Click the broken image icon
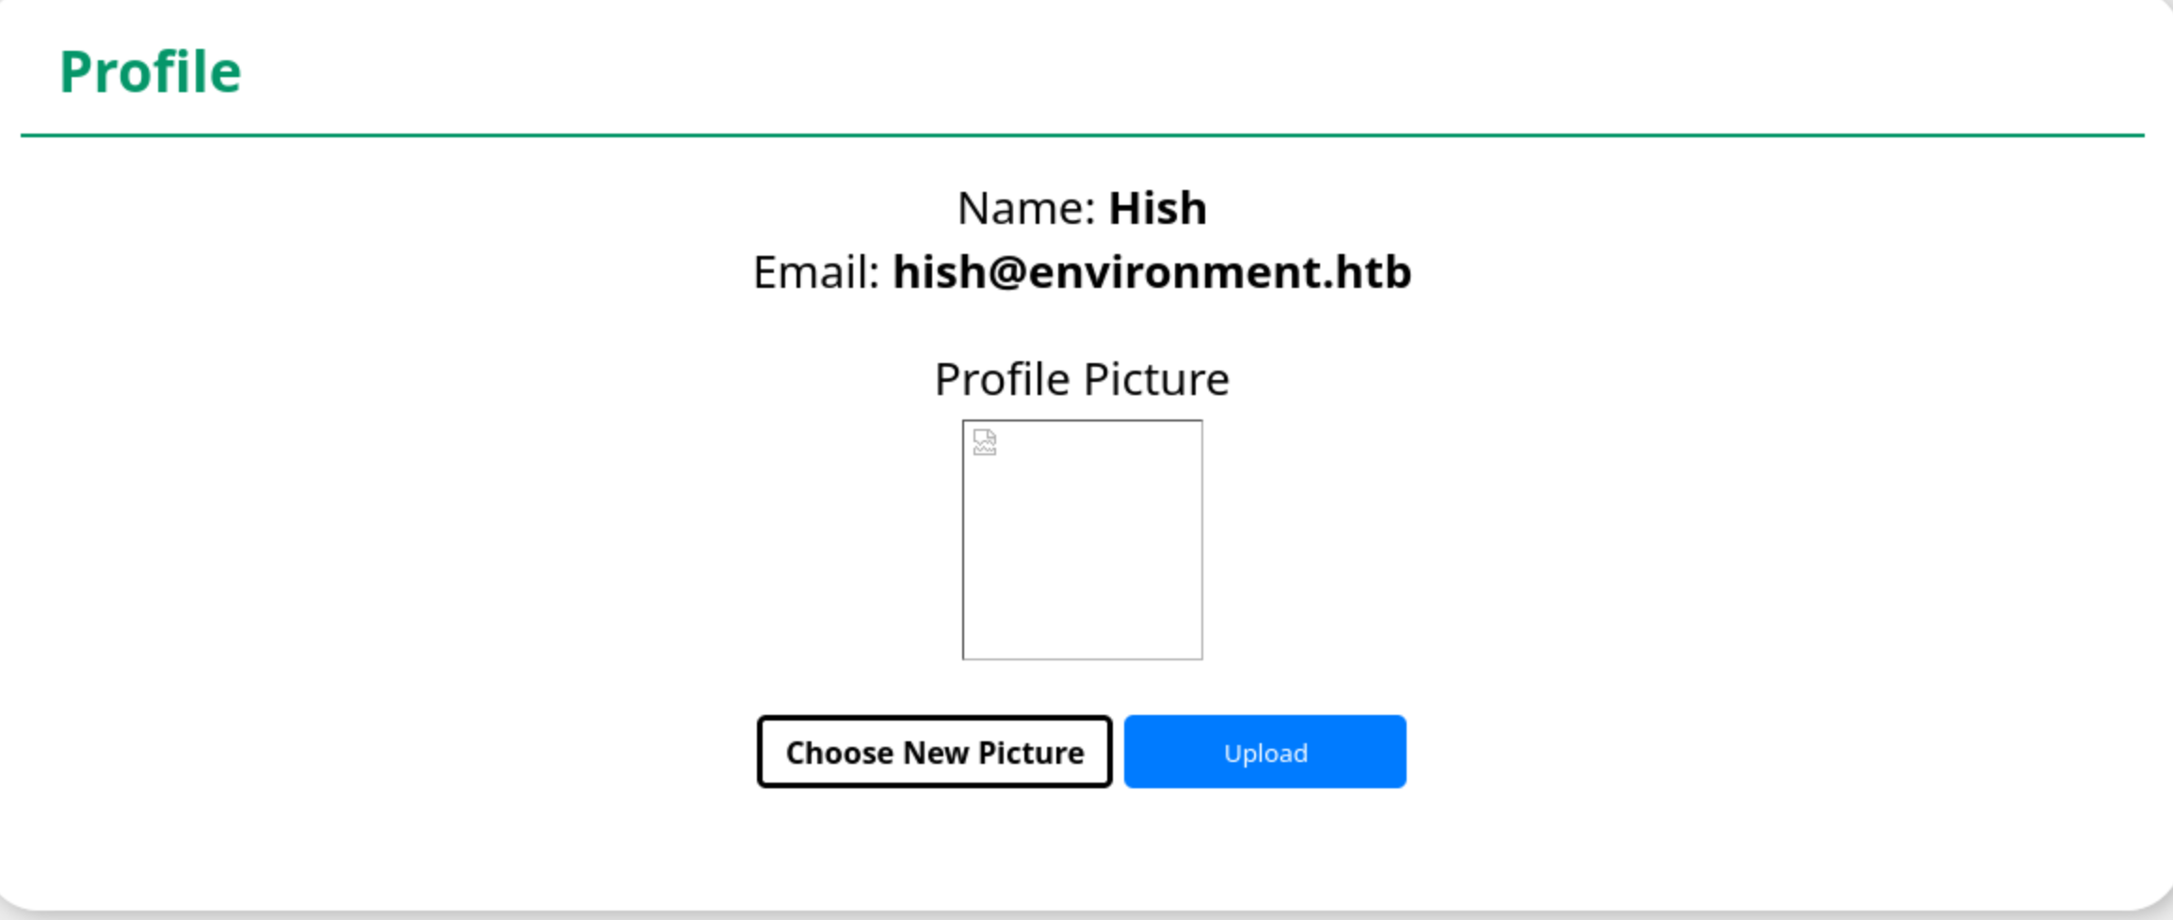This screenshot has width=2173, height=920. 985,442
